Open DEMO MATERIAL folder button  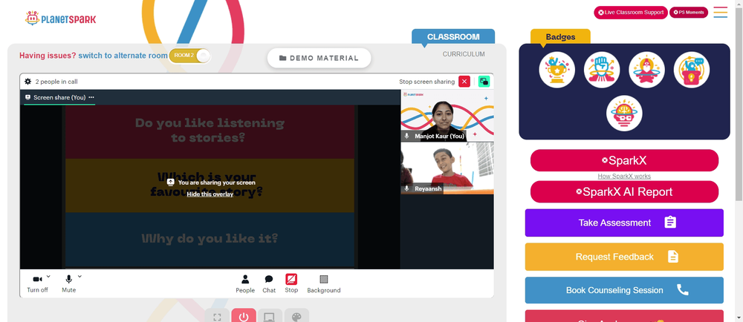pyautogui.click(x=319, y=58)
